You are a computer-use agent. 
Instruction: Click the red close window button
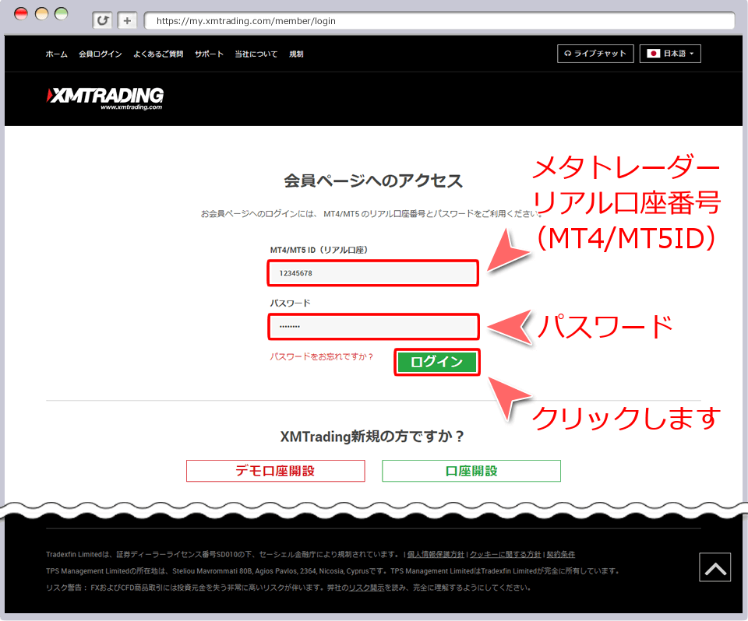(x=21, y=13)
